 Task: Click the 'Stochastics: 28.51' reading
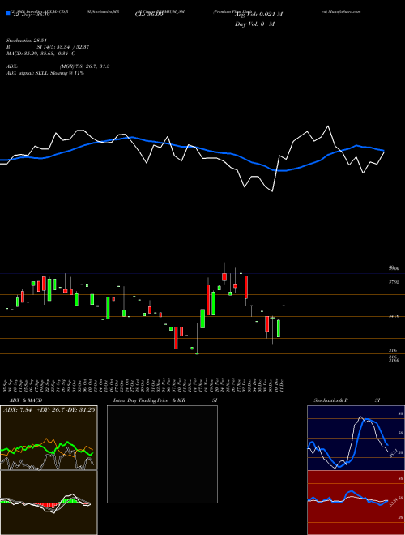pyautogui.click(x=26, y=41)
